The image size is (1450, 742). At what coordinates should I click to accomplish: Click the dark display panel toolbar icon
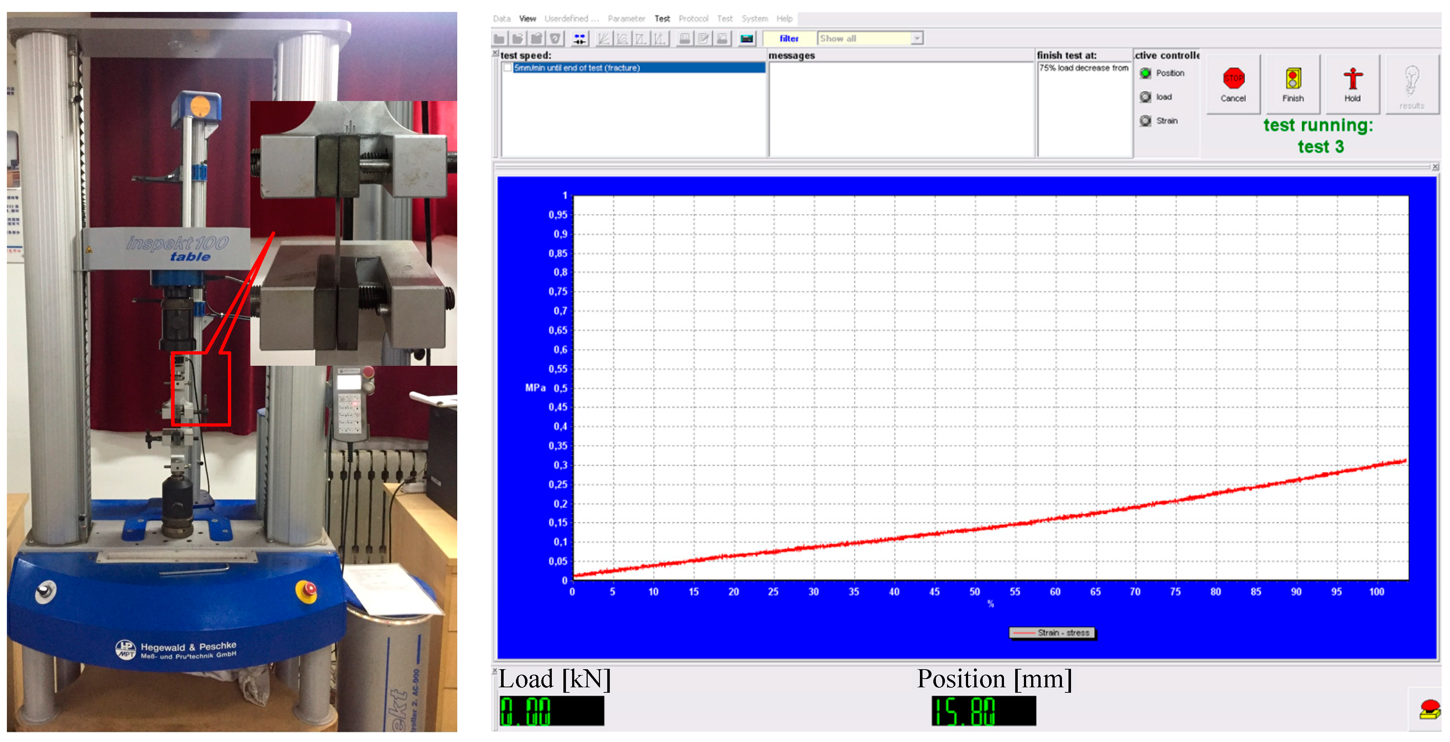pos(746,39)
